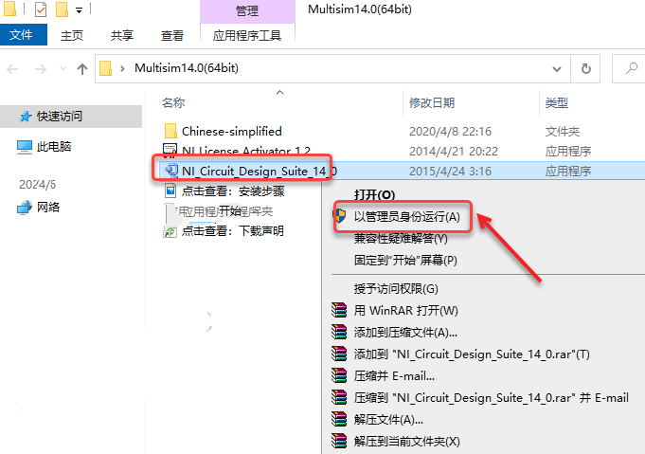Click 下载声明 shortcut icon

click(x=170, y=231)
